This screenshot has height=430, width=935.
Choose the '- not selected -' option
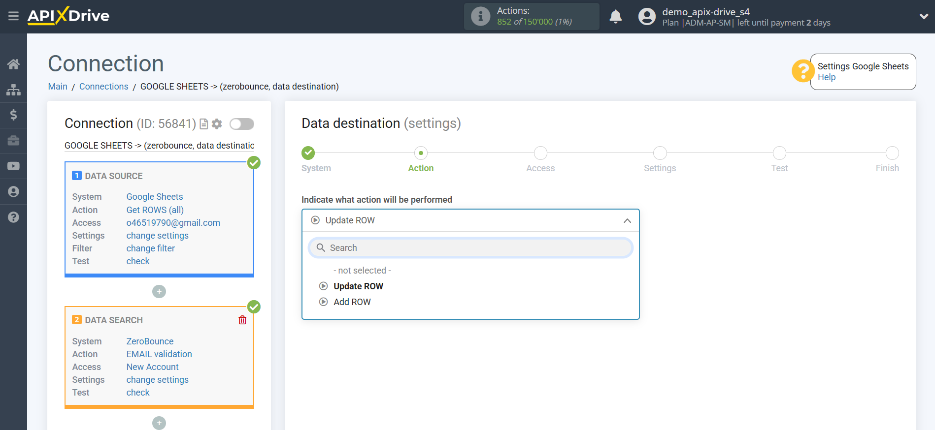click(362, 271)
